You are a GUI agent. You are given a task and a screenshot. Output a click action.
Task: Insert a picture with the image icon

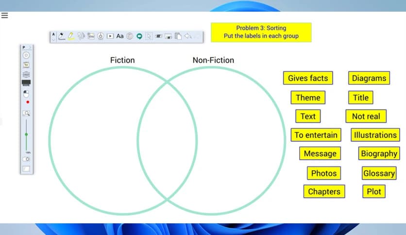point(91,36)
